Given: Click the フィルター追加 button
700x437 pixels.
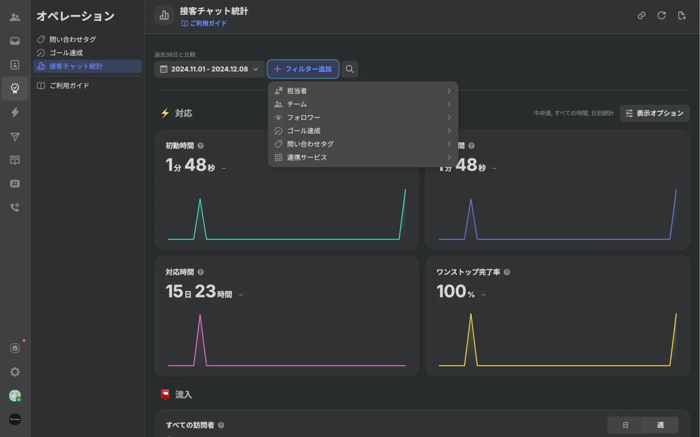Looking at the screenshot, I should [x=303, y=69].
